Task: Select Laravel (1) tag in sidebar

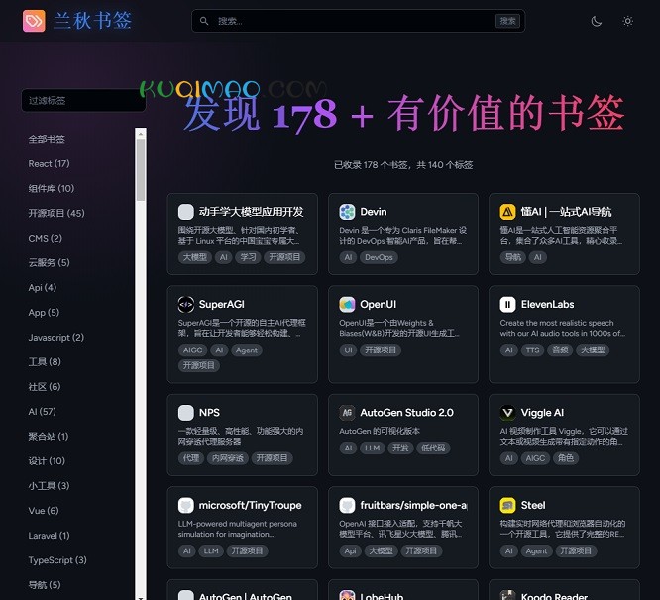Action: point(49,536)
